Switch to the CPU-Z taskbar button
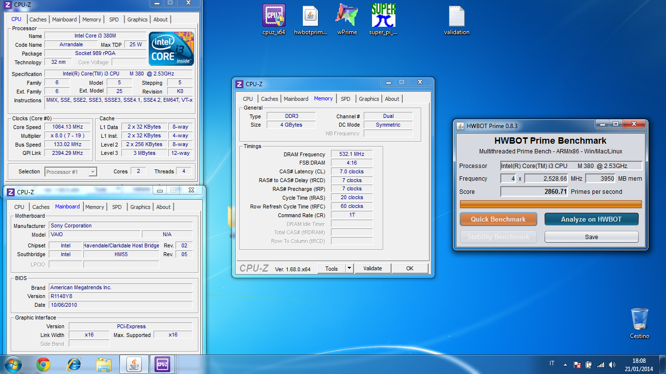 click(162, 364)
